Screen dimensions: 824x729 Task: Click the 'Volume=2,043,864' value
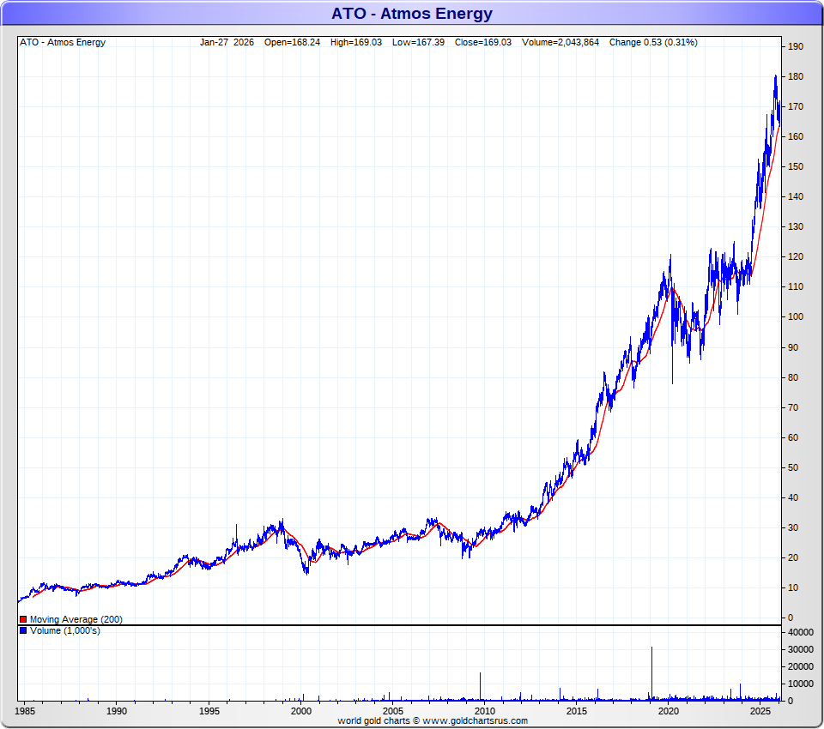coord(560,42)
